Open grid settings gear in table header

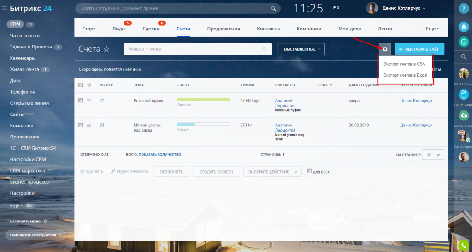pyautogui.click(x=89, y=85)
